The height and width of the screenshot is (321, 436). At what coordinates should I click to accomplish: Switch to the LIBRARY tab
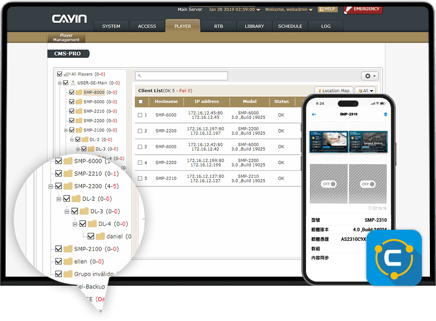point(255,26)
